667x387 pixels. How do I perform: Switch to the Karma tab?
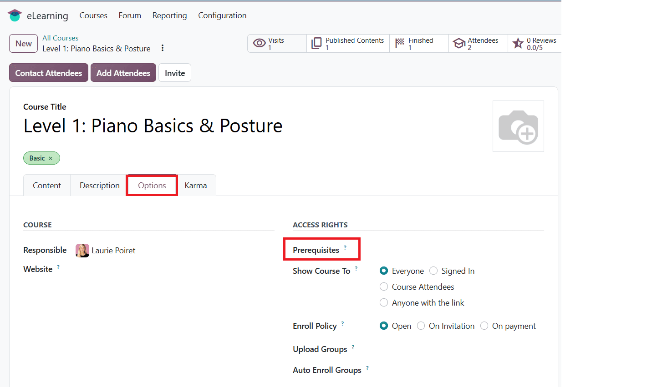(x=196, y=186)
